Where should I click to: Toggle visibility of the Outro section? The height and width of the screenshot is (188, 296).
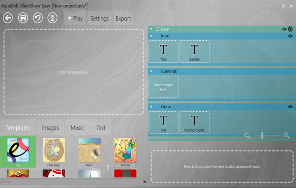[290, 107]
